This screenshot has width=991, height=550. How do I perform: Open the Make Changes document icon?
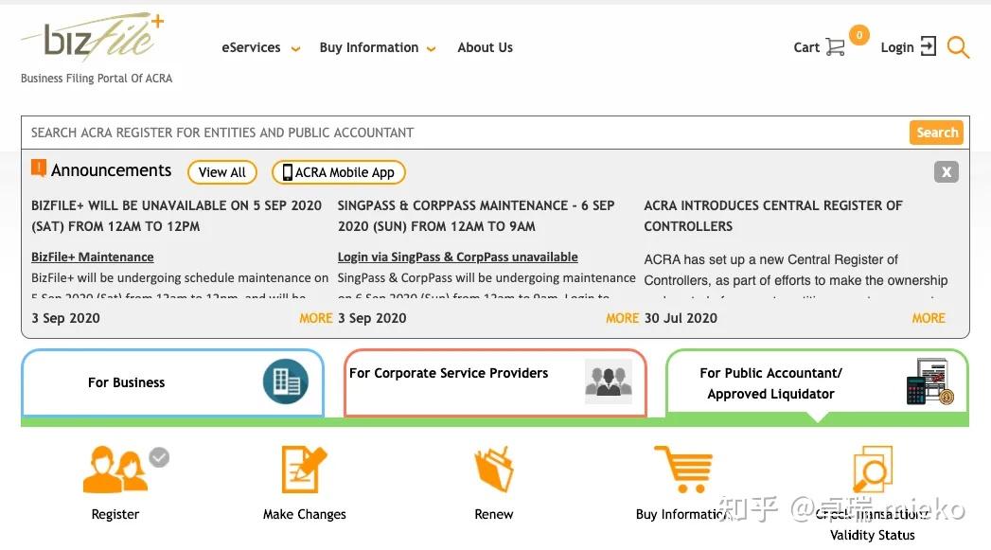[304, 470]
